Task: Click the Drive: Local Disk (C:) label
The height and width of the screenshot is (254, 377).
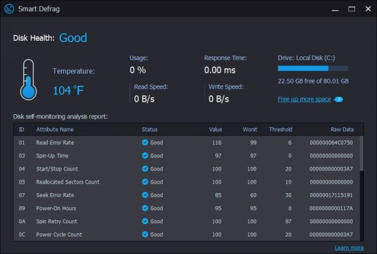Action: pyautogui.click(x=307, y=58)
